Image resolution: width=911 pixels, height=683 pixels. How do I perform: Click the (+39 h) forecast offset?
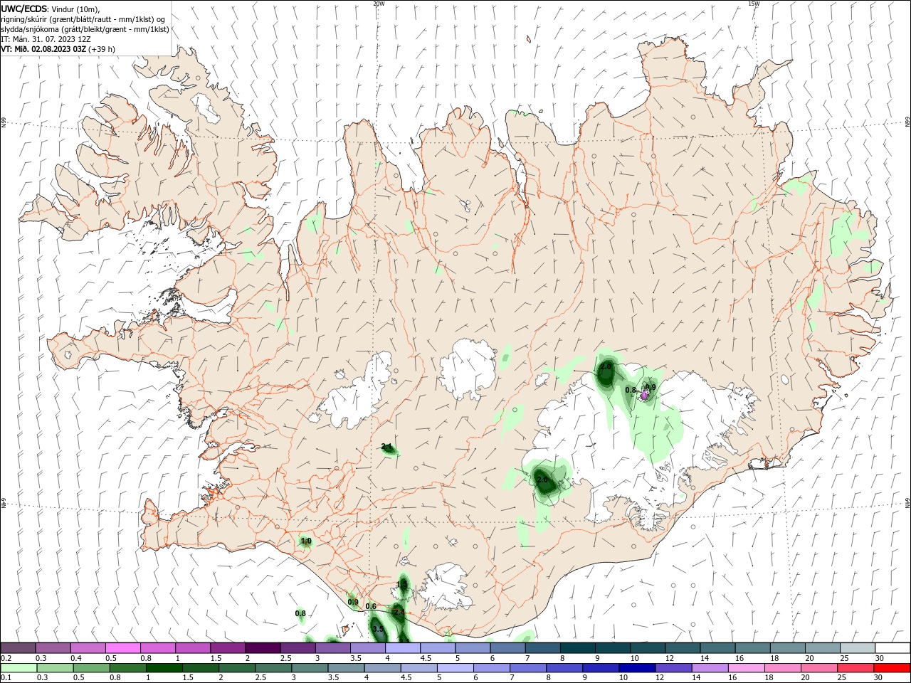pos(102,49)
